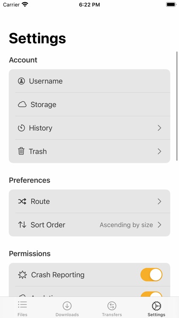This screenshot has width=179, height=318.
Task: Tap the History clock icon
Action: (21, 128)
